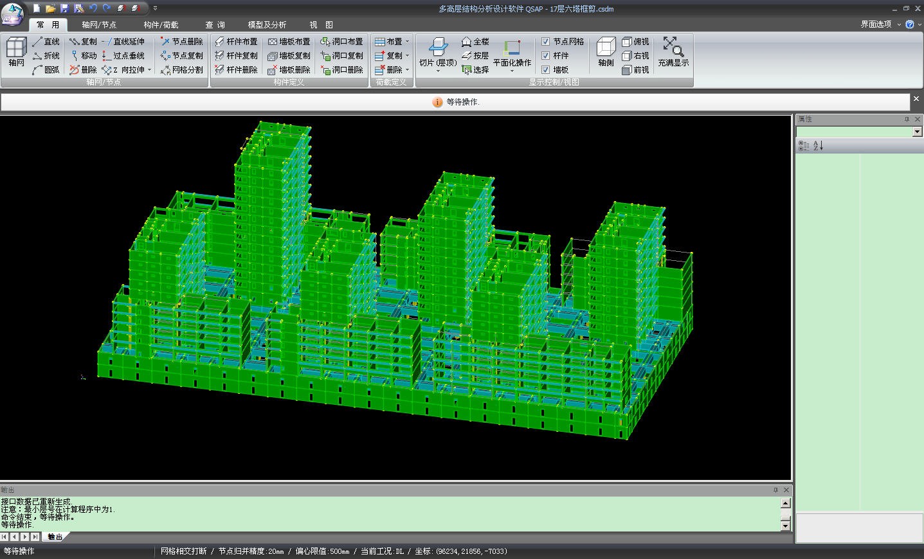This screenshot has height=559, width=924.
Task: Disable the 墙板 display checkbox
Action: click(x=546, y=70)
